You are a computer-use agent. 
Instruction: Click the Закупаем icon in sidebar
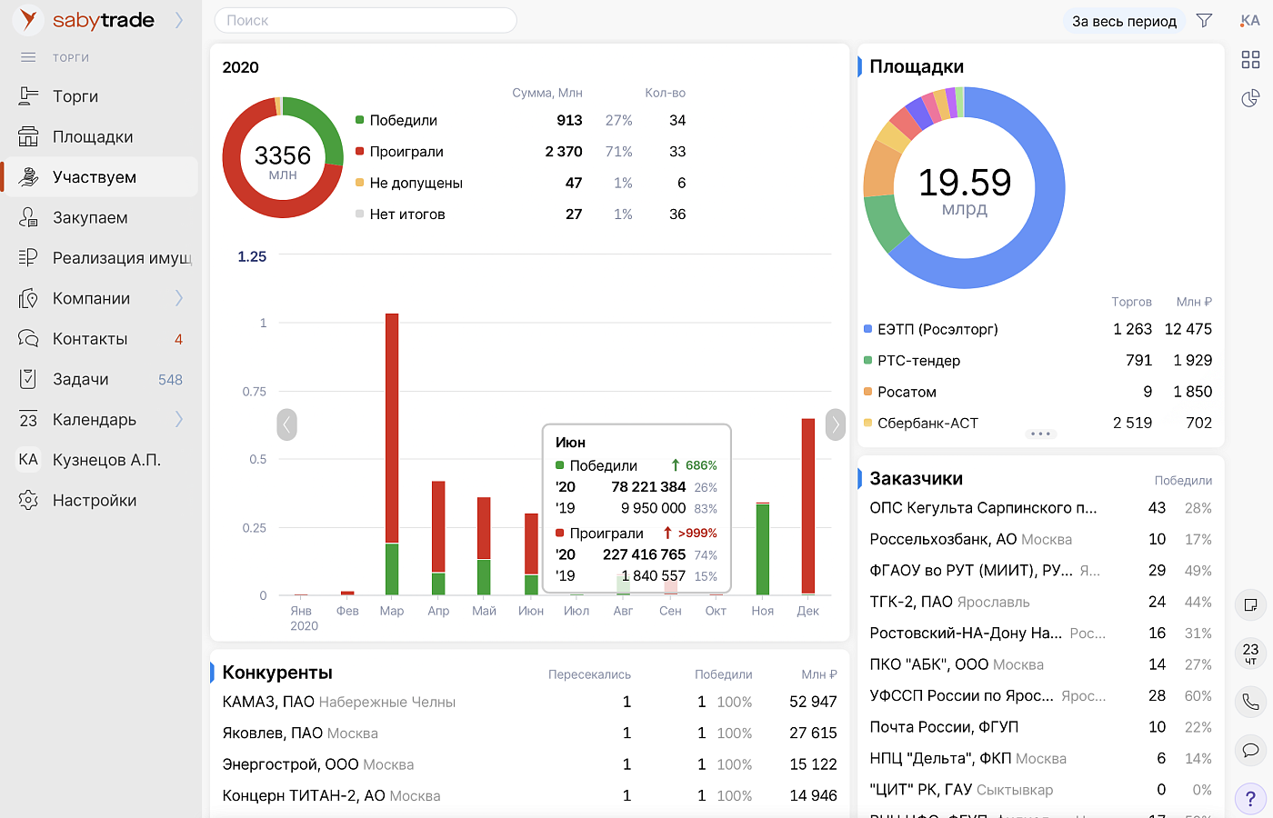[29, 217]
